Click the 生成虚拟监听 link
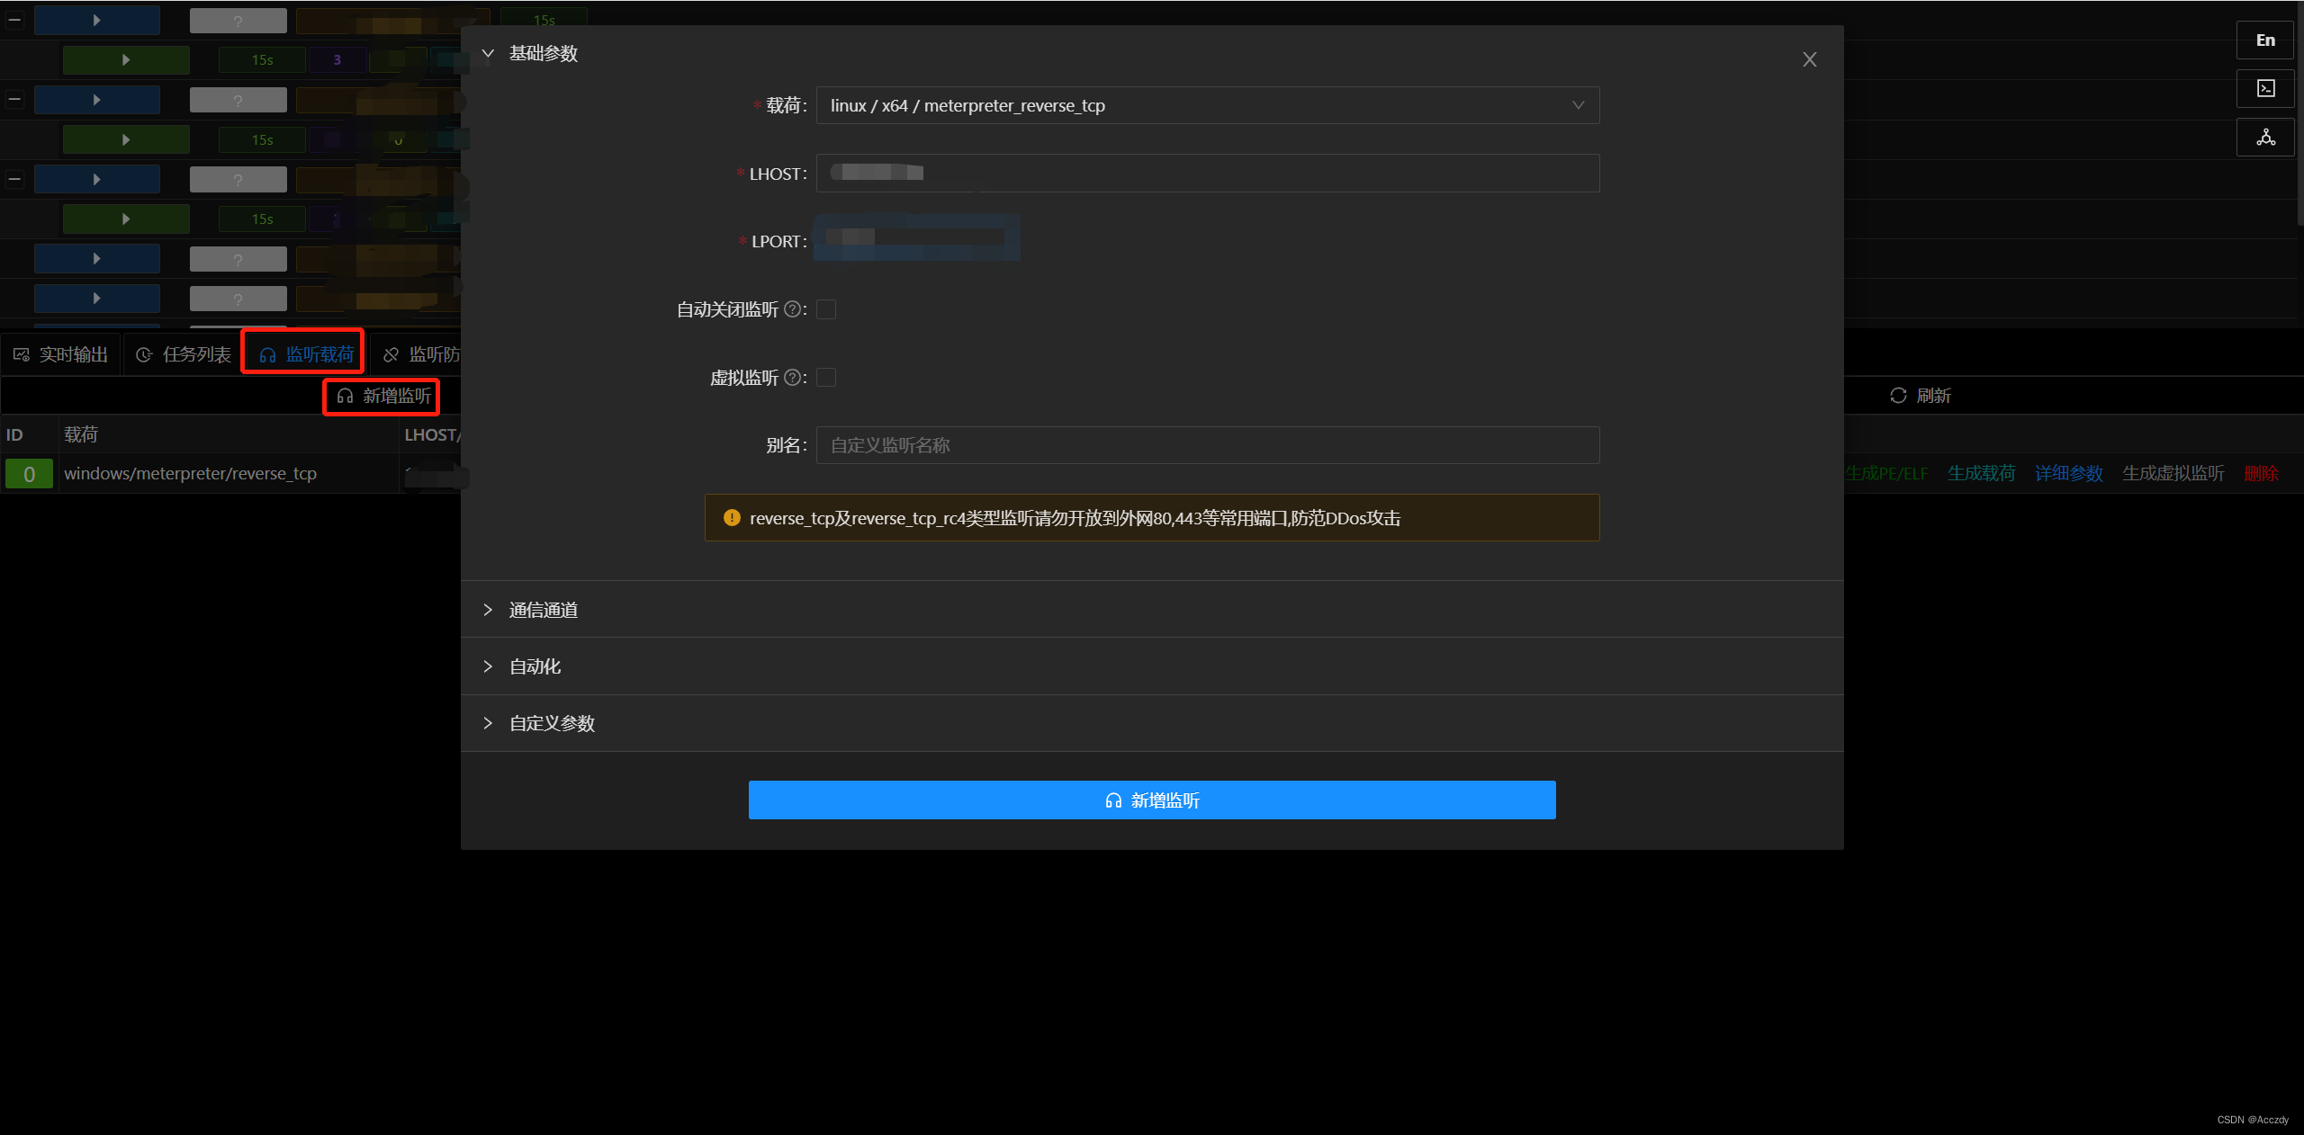This screenshot has height=1135, width=2304. 2173,473
